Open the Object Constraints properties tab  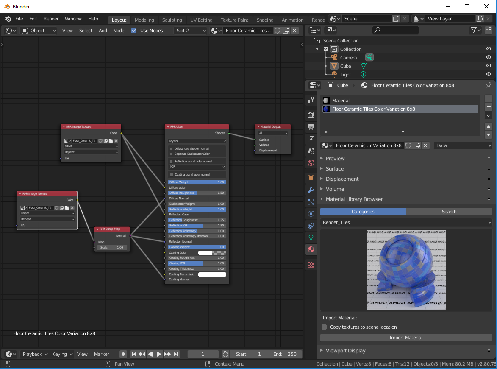311,226
